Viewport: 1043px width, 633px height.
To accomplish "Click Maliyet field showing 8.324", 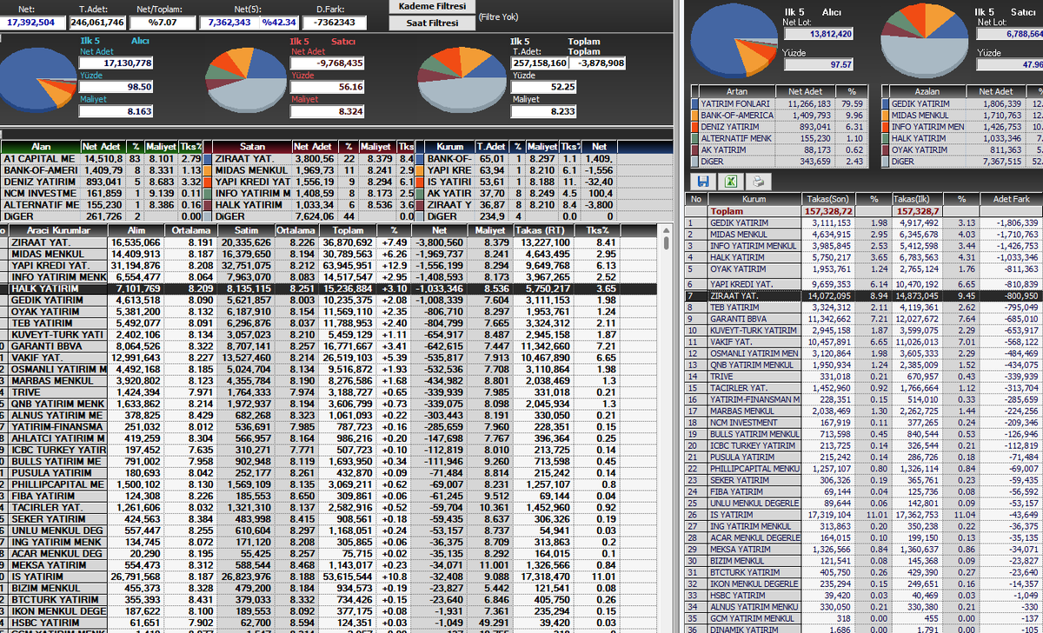I will pos(328,111).
